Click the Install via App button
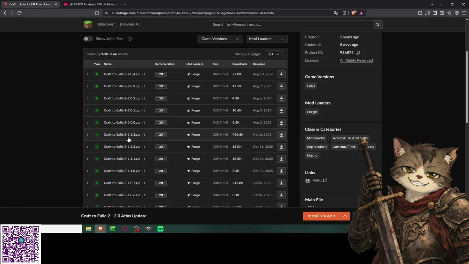The image size is (469, 264). 321,216
